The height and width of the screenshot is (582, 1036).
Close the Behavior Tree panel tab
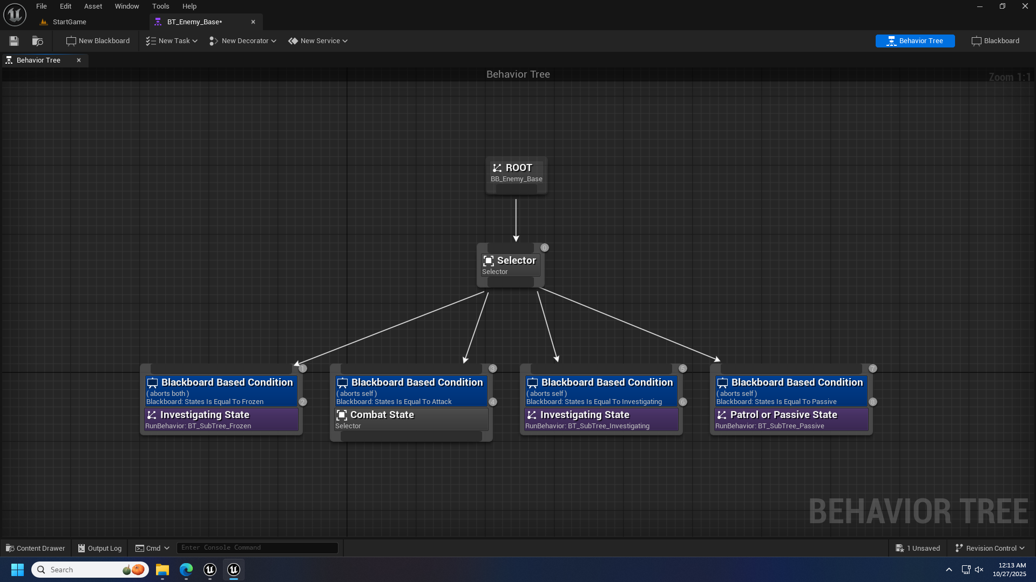79,60
